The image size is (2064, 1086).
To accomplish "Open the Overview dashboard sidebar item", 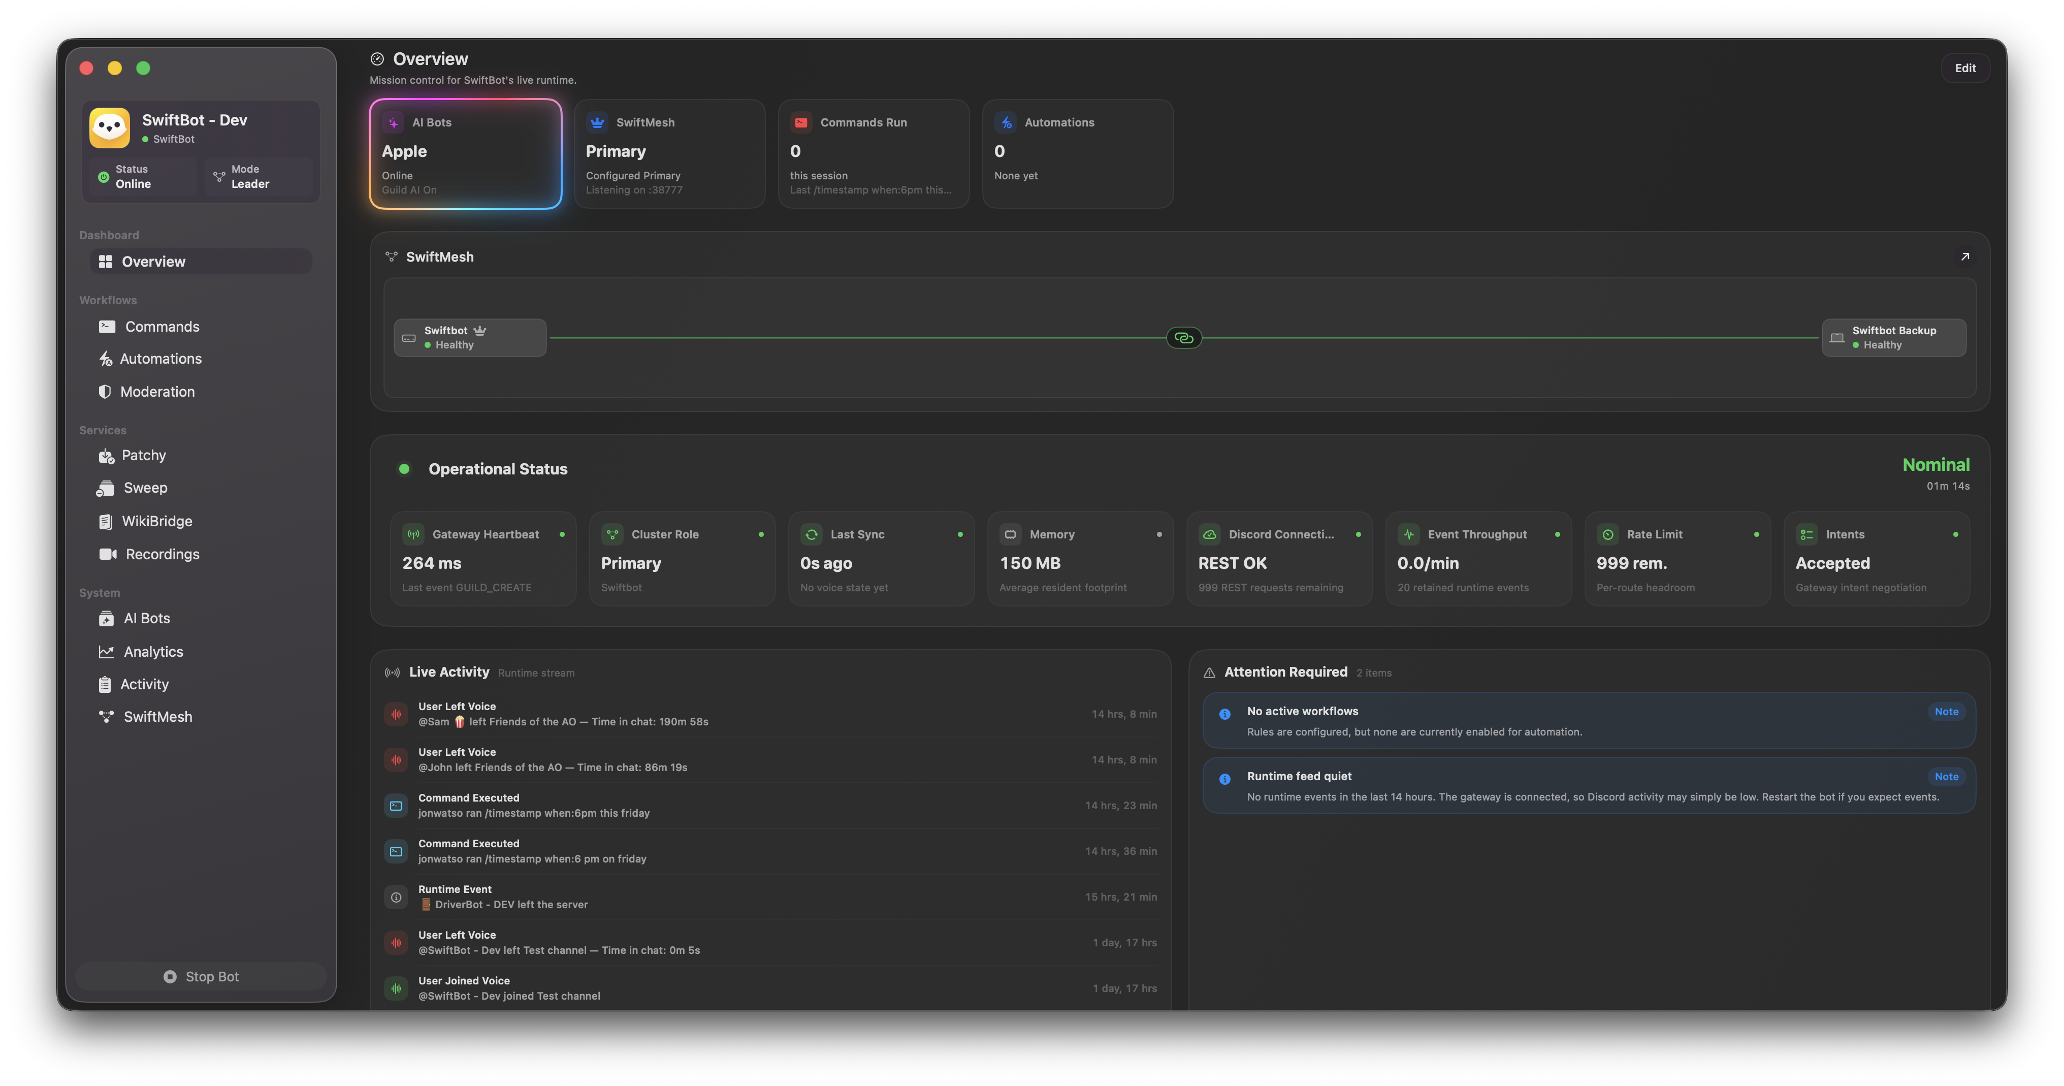I will point(200,261).
